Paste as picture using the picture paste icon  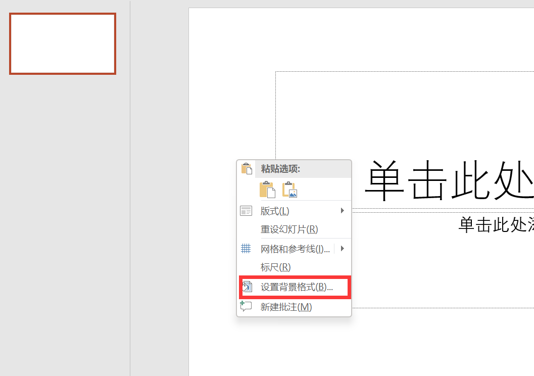pos(289,189)
